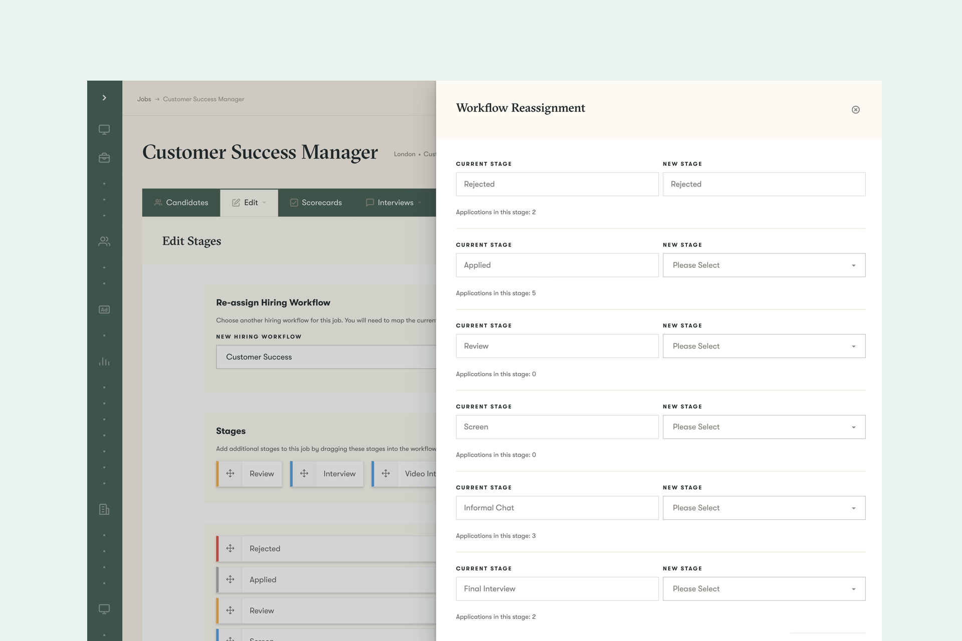Click the Review stage chip
The height and width of the screenshot is (641, 962).
262,474
